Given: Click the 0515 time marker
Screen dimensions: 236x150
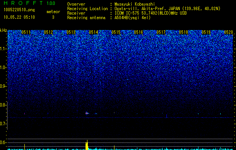Looking at the screenshot, I should [x=116, y=32].
